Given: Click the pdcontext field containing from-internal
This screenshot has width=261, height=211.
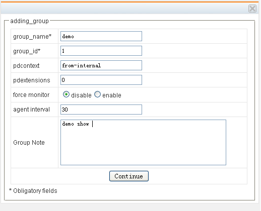Looking at the screenshot, I should 101,65.
